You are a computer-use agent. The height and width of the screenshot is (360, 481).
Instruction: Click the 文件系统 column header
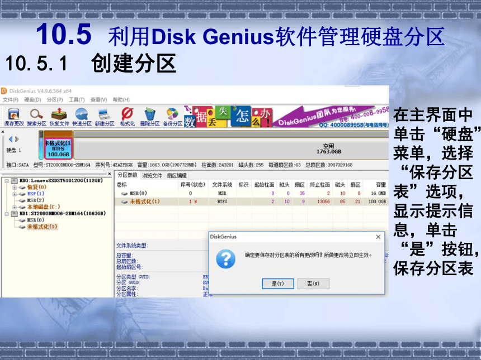click(x=222, y=185)
